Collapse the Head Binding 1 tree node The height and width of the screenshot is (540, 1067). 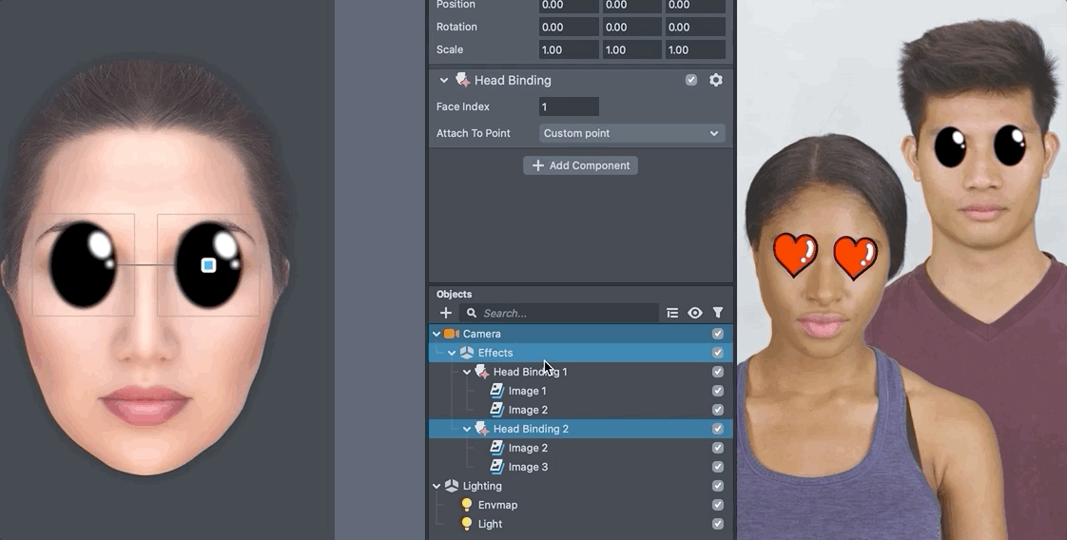click(467, 372)
